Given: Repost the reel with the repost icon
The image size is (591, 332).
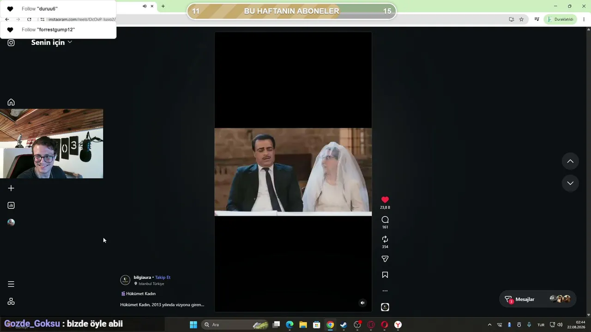Looking at the screenshot, I should click(385, 239).
